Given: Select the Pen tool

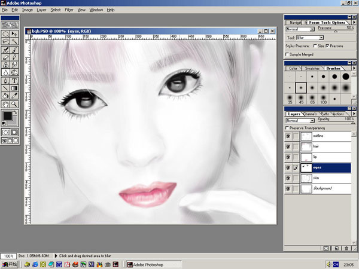Looking at the screenshot, I should (x=5, y=81).
